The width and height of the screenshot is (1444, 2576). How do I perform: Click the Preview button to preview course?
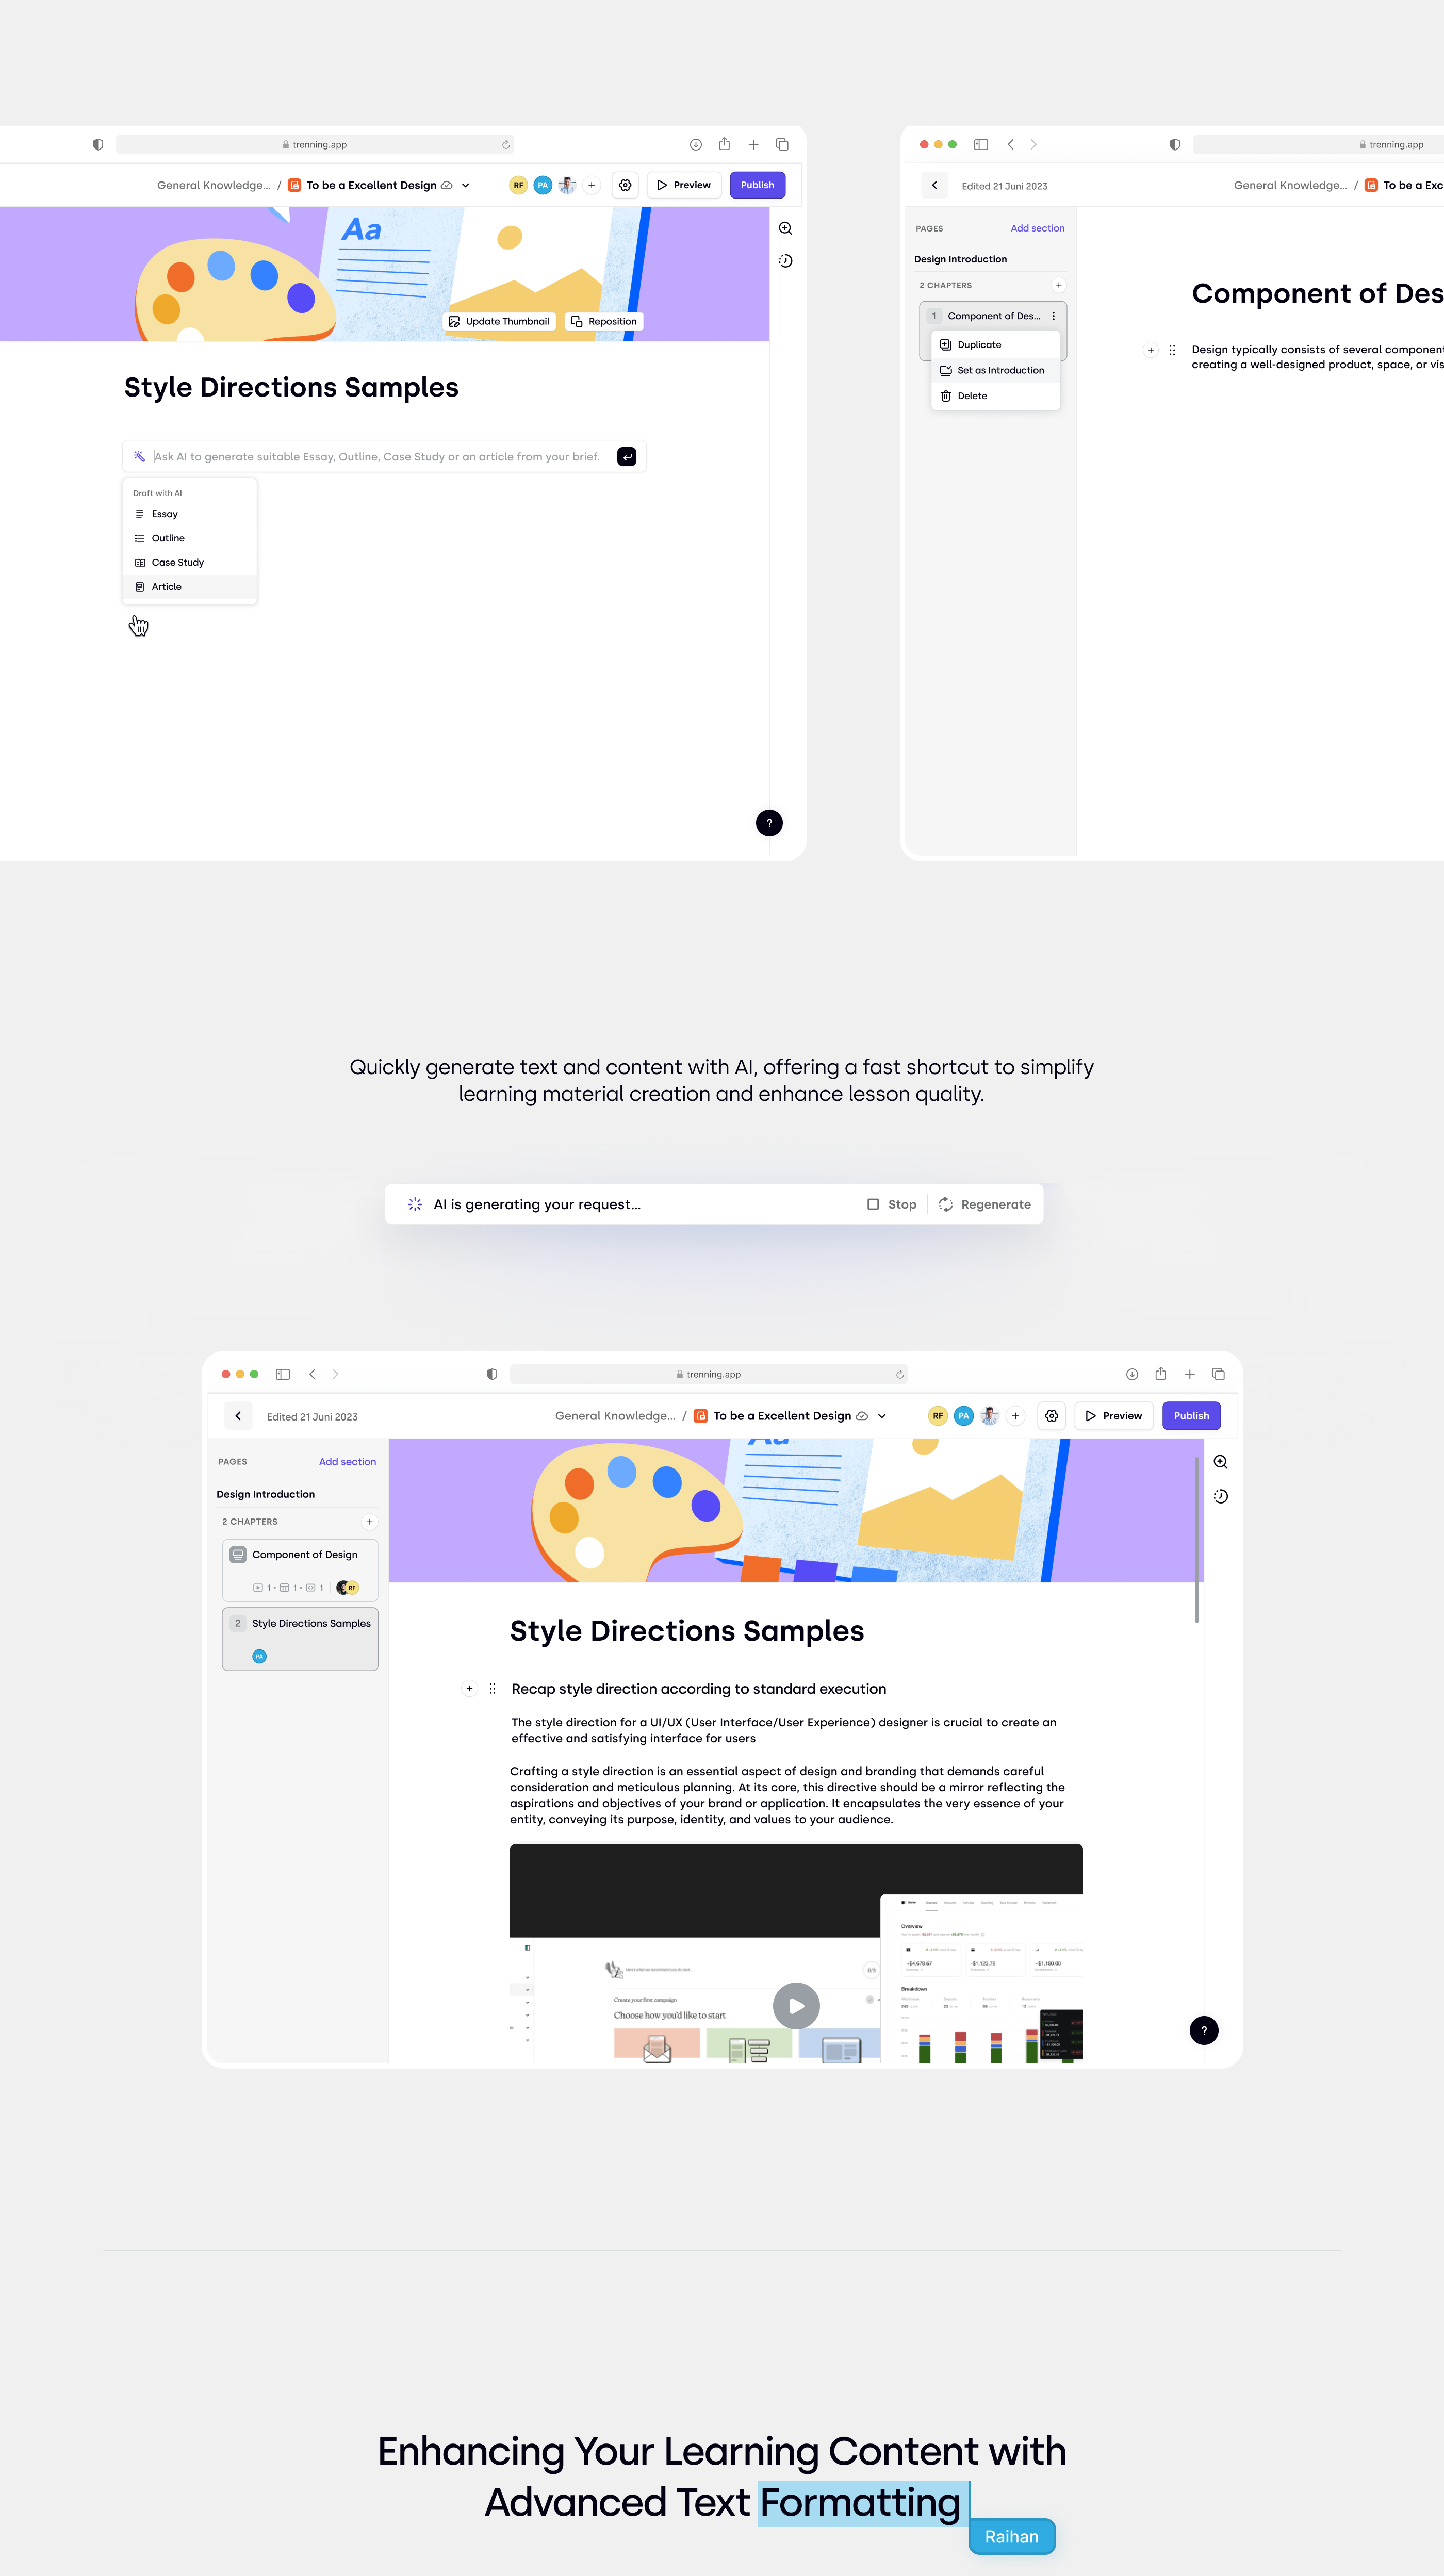point(690,184)
